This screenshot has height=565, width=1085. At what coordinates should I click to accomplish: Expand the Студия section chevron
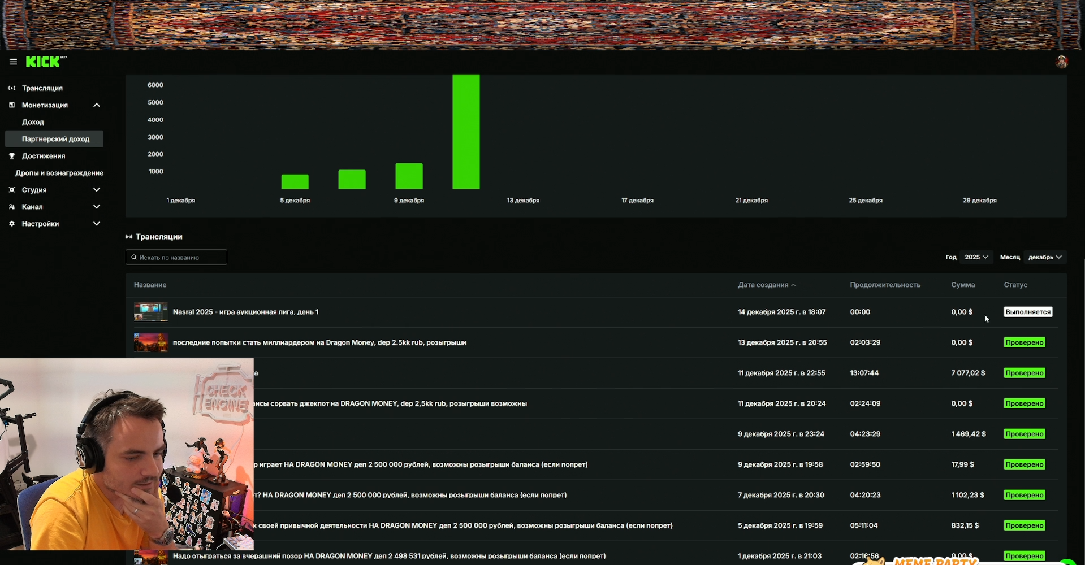pyautogui.click(x=97, y=190)
